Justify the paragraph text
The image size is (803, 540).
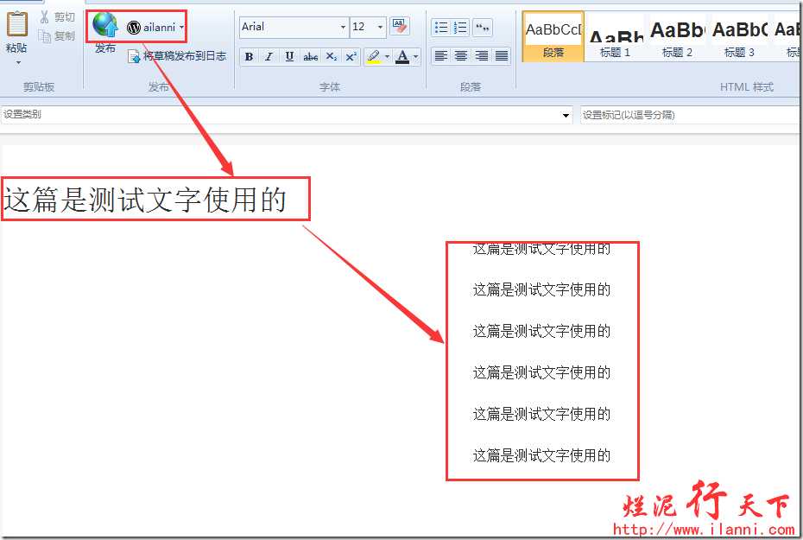point(502,55)
